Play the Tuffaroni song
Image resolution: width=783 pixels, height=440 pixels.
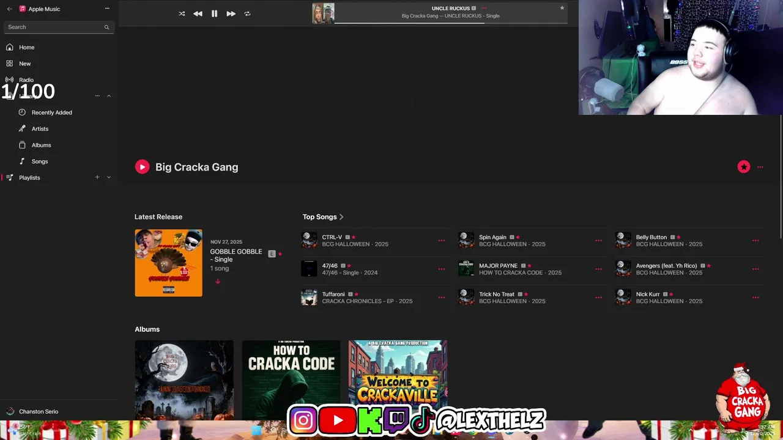[333, 295]
